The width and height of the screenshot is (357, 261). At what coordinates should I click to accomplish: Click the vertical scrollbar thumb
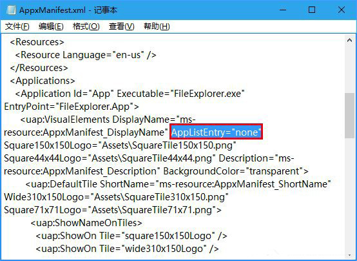pos(349,116)
